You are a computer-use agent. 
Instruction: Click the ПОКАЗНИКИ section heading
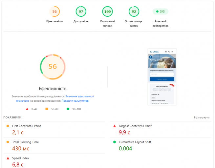tap(12, 117)
